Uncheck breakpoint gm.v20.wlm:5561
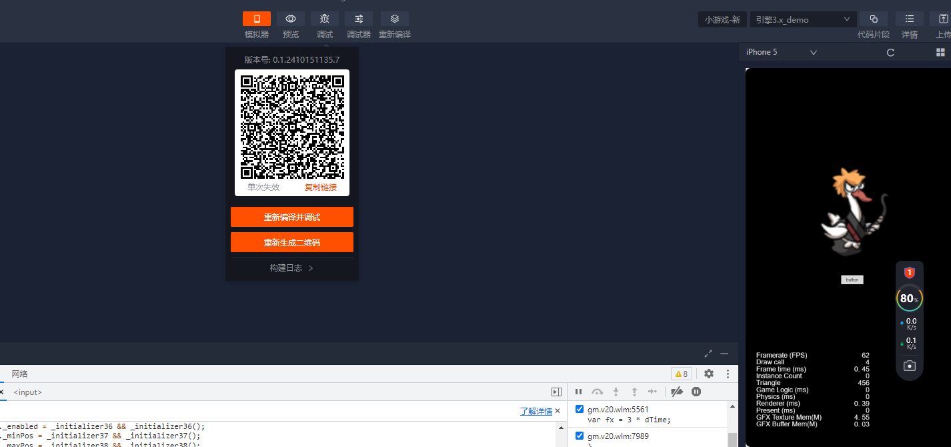This screenshot has height=447, width=951. [x=579, y=409]
